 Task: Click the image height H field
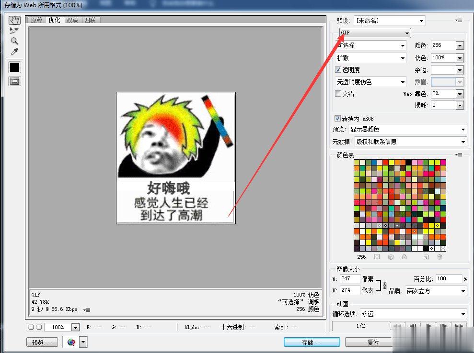[350, 290]
